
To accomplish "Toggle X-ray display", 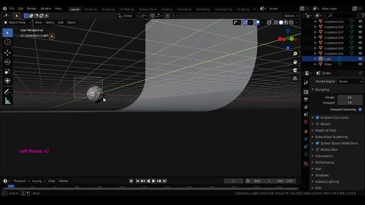I will coord(269,23).
